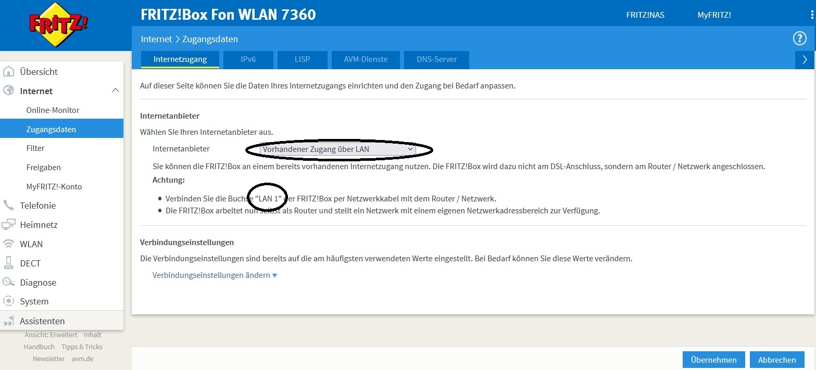Expand Verbindungseinstellungen ändern
Viewport: 816px width, 370px height.
215,275
